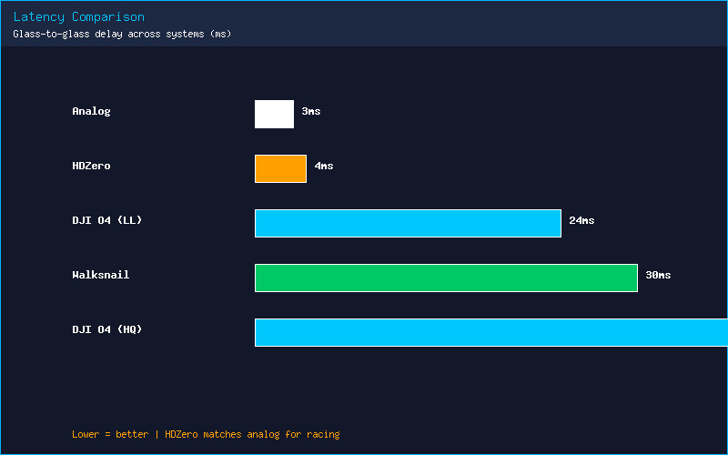Click the HDZero matches analog note
728x455 pixels.
(x=253, y=435)
